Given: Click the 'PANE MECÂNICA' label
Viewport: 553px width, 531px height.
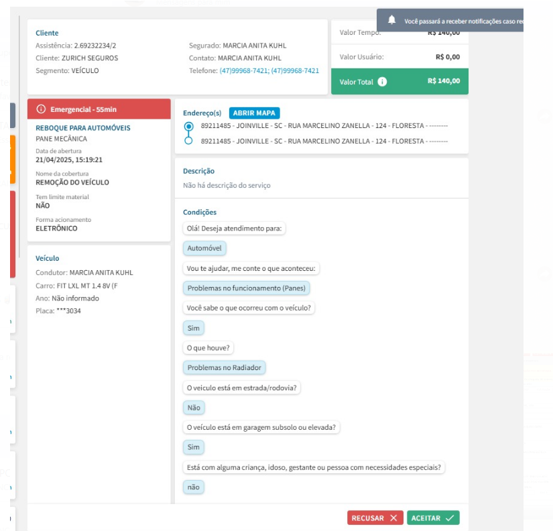Looking at the screenshot, I should click(62, 139).
